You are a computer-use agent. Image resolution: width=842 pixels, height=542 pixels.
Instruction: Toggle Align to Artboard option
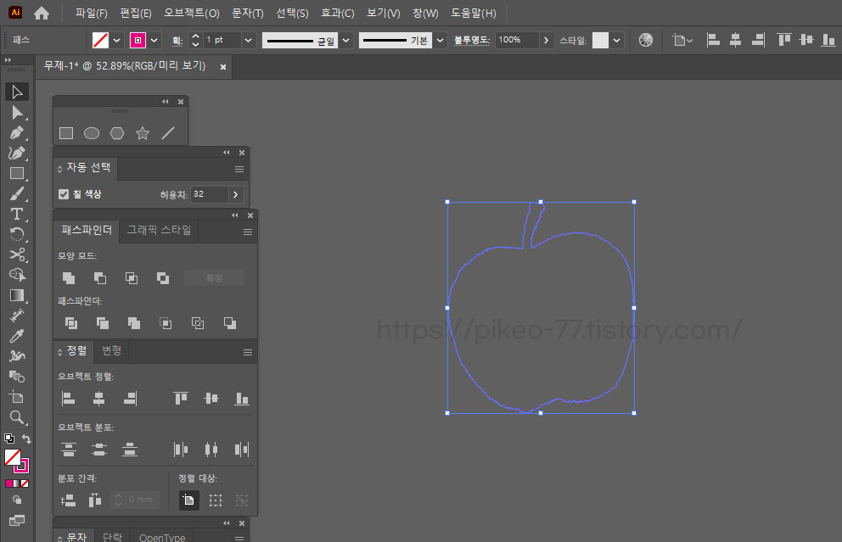pyautogui.click(x=188, y=500)
